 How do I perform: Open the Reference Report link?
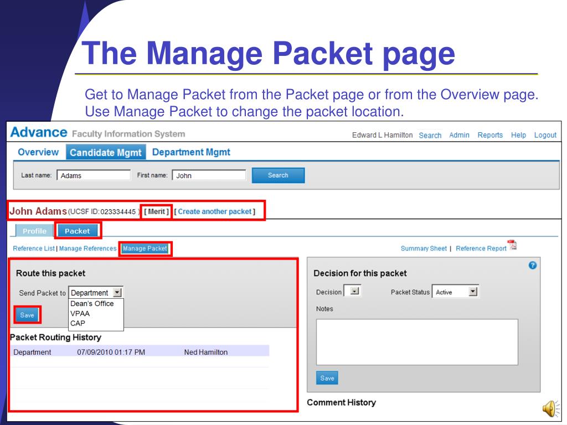click(481, 248)
